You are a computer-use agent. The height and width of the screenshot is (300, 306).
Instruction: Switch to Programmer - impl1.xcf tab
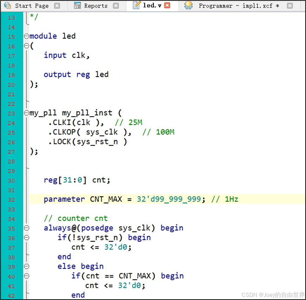point(239,6)
